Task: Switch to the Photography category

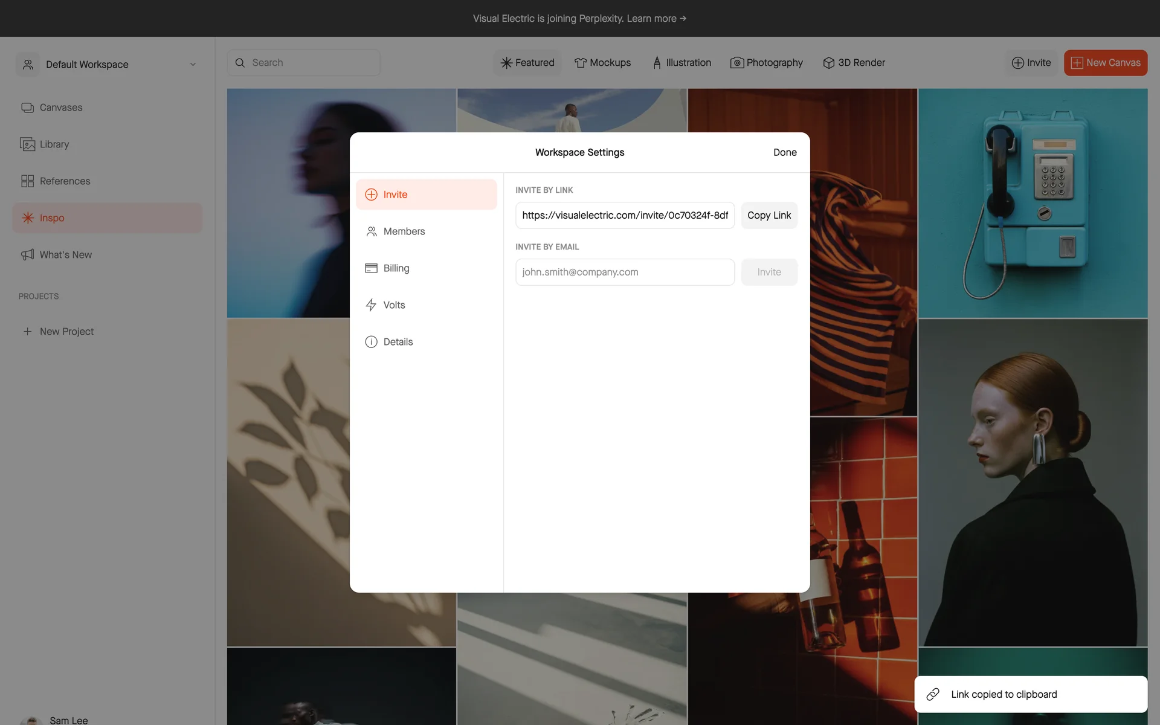Action: click(766, 63)
